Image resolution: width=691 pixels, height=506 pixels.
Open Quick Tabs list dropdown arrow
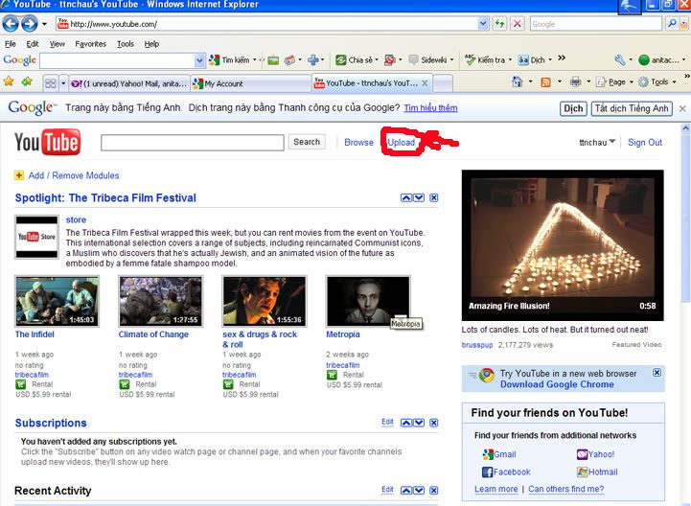63,82
